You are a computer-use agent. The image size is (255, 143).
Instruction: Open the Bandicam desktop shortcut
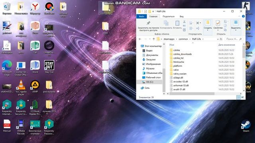[49, 8]
